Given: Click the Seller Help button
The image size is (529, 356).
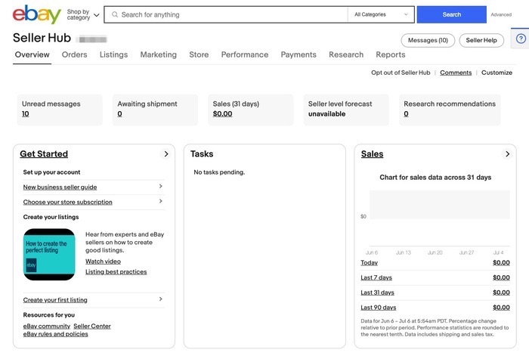Looking at the screenshot, I should point(481,40).
